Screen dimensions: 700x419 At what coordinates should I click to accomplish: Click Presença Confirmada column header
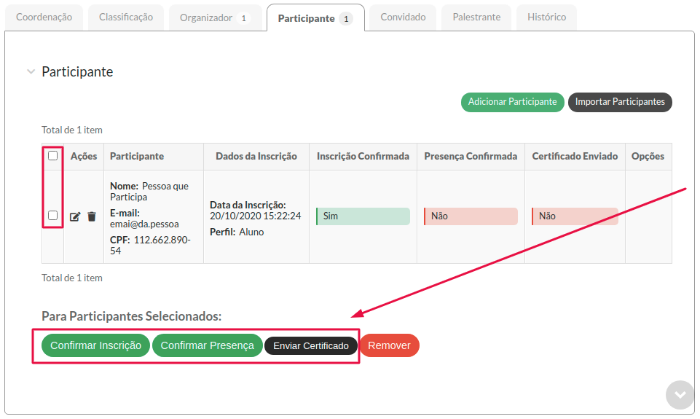471,157
